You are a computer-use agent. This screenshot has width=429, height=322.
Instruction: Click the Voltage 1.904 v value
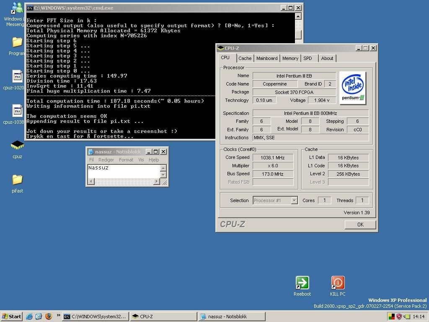[322, 100]
